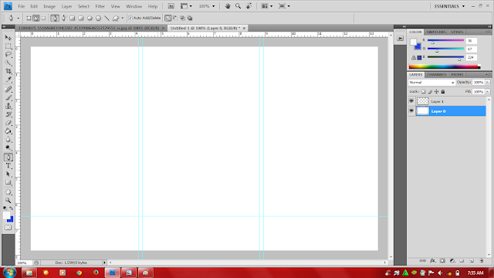Select the Lasso tool
Screen dimensions: 494x278
click(8, 55)
